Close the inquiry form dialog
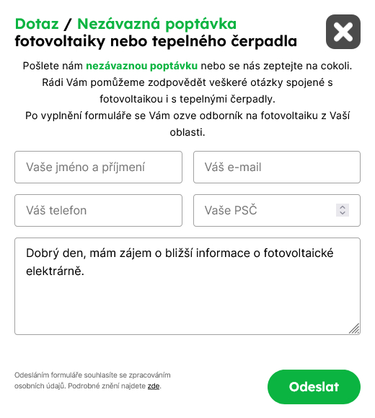The image size is (375, 418). 343,32
